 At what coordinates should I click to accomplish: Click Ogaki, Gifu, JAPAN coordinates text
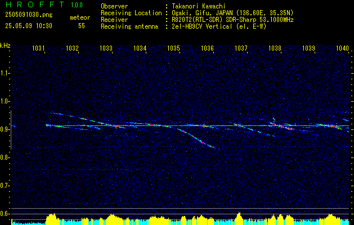(x=232, y=13)
